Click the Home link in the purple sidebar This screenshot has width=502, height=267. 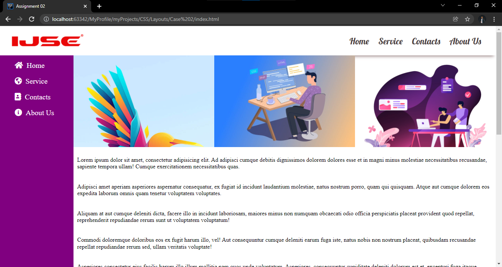[35, 66]
